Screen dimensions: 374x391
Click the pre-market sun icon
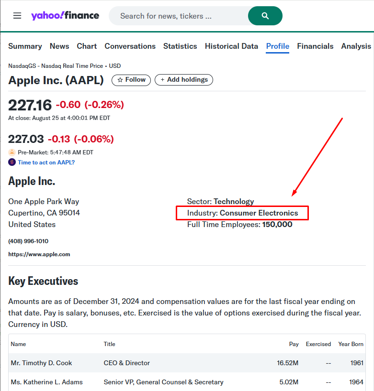[12, 152]
